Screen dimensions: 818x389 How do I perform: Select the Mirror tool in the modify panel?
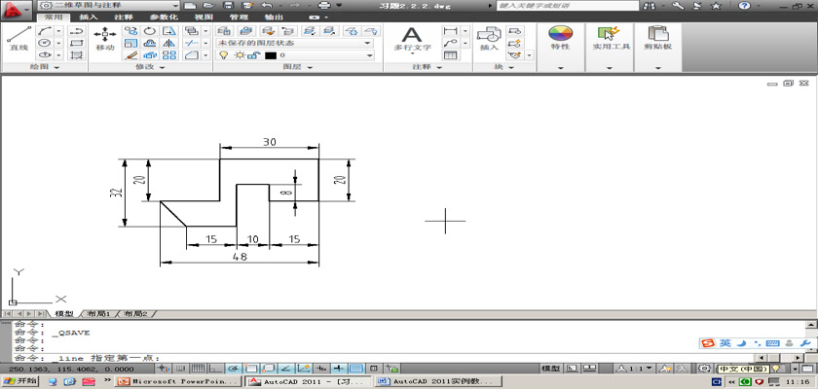168,43
